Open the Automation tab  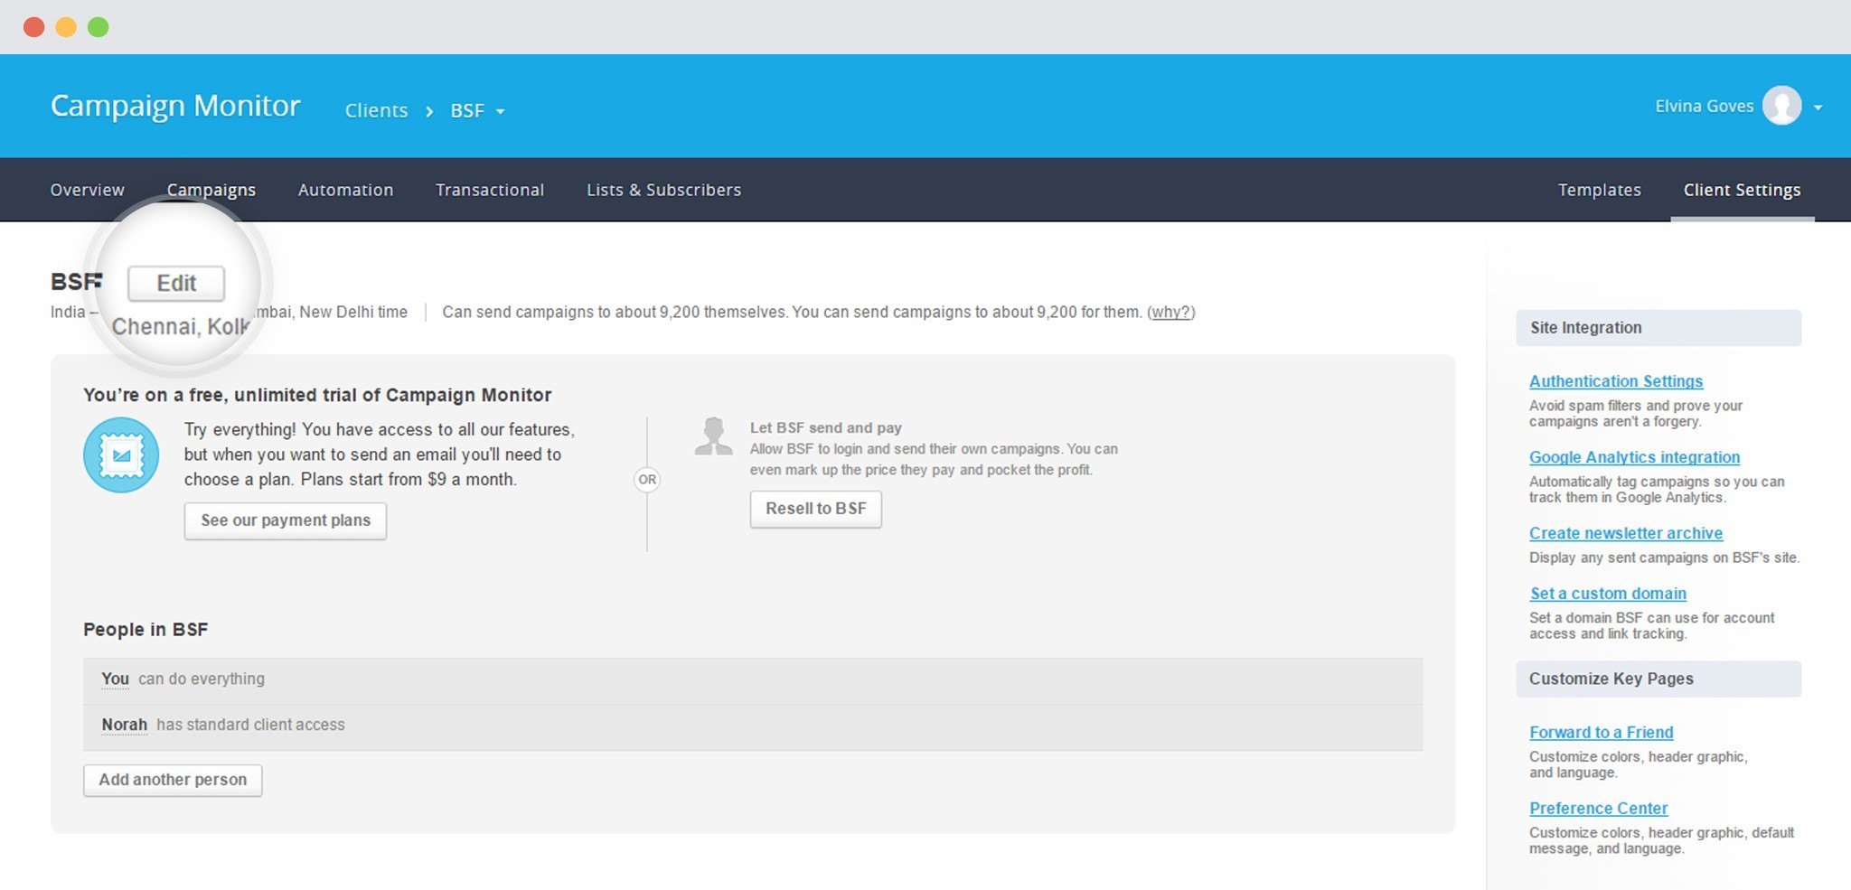click(346, 190)
